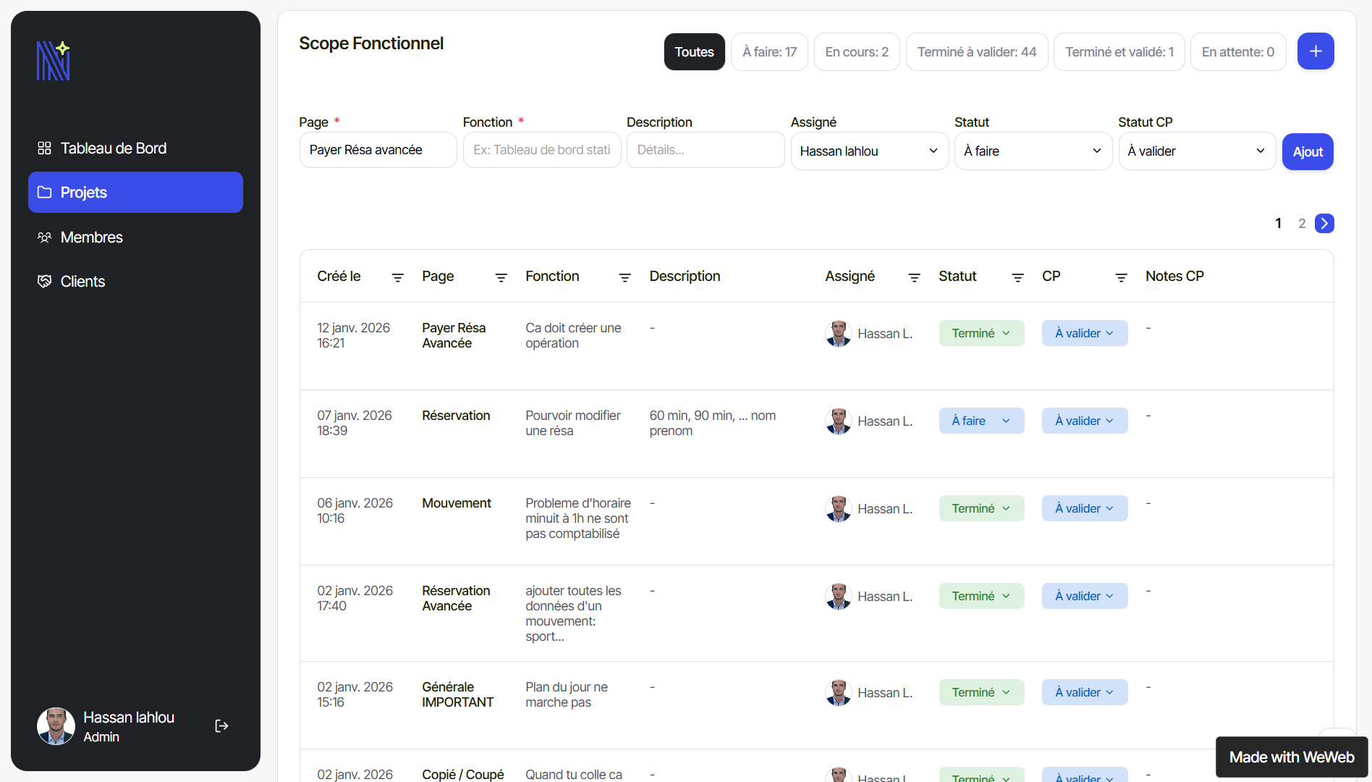Click the logout icon next to Hassan lahlou

(221, 726)
